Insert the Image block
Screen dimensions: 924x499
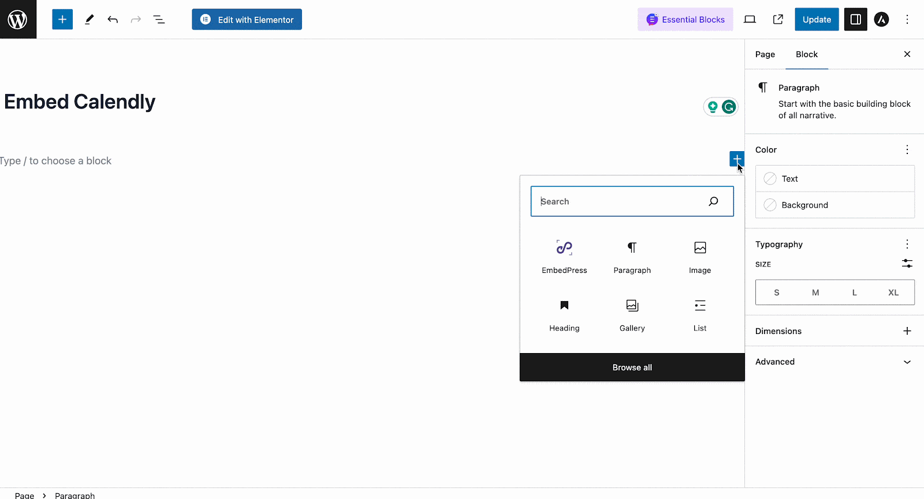pos(700,257)
